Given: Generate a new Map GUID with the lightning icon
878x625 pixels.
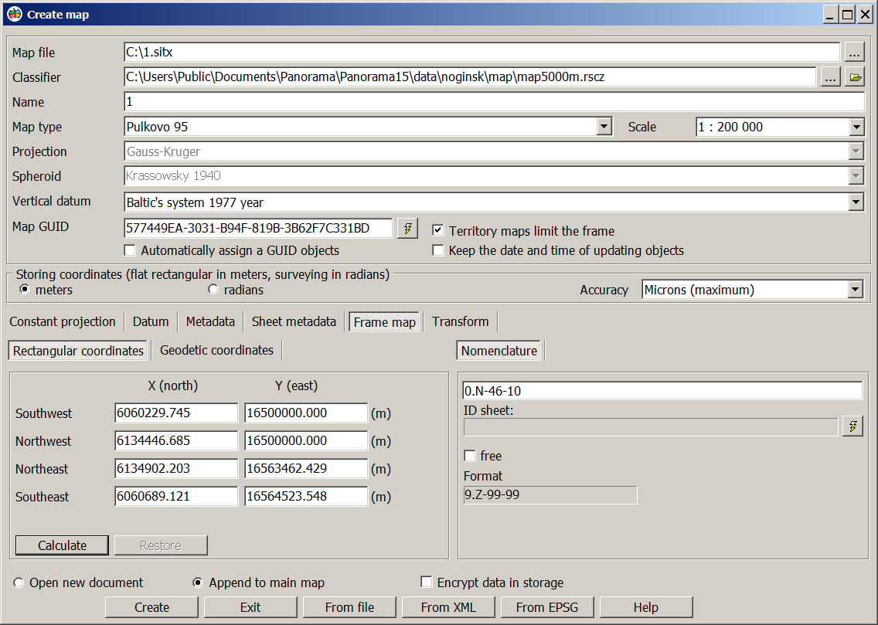Looking at the screenshot, I should [x=407, y=229].
